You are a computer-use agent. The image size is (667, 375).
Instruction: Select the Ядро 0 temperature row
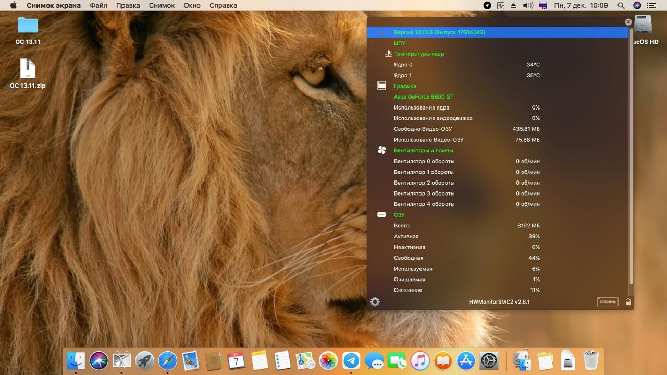(498, 64)
